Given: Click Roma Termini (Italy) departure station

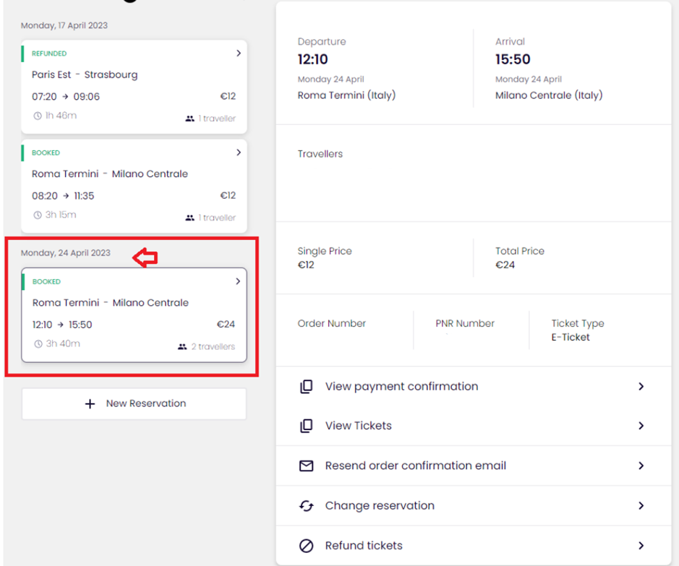Looking at the screenshot, I should pyautogui.click(x=346, y=95).
